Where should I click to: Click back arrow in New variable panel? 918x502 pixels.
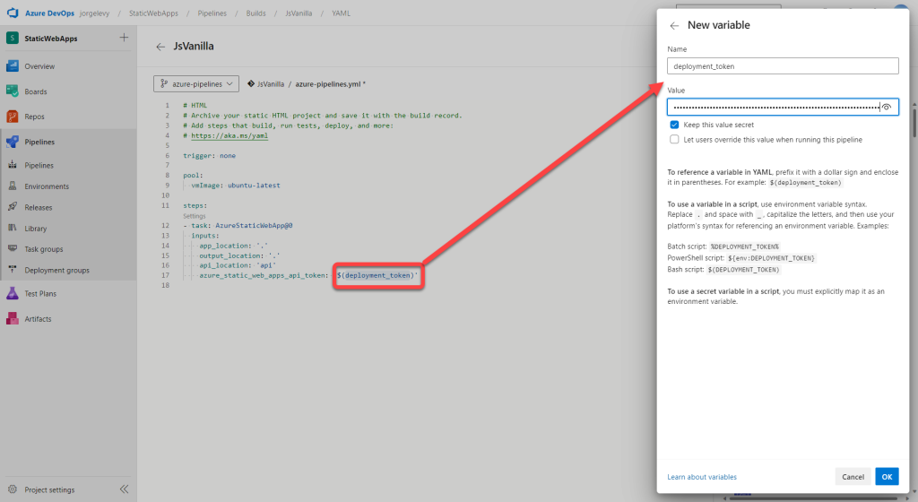[674, 26]
